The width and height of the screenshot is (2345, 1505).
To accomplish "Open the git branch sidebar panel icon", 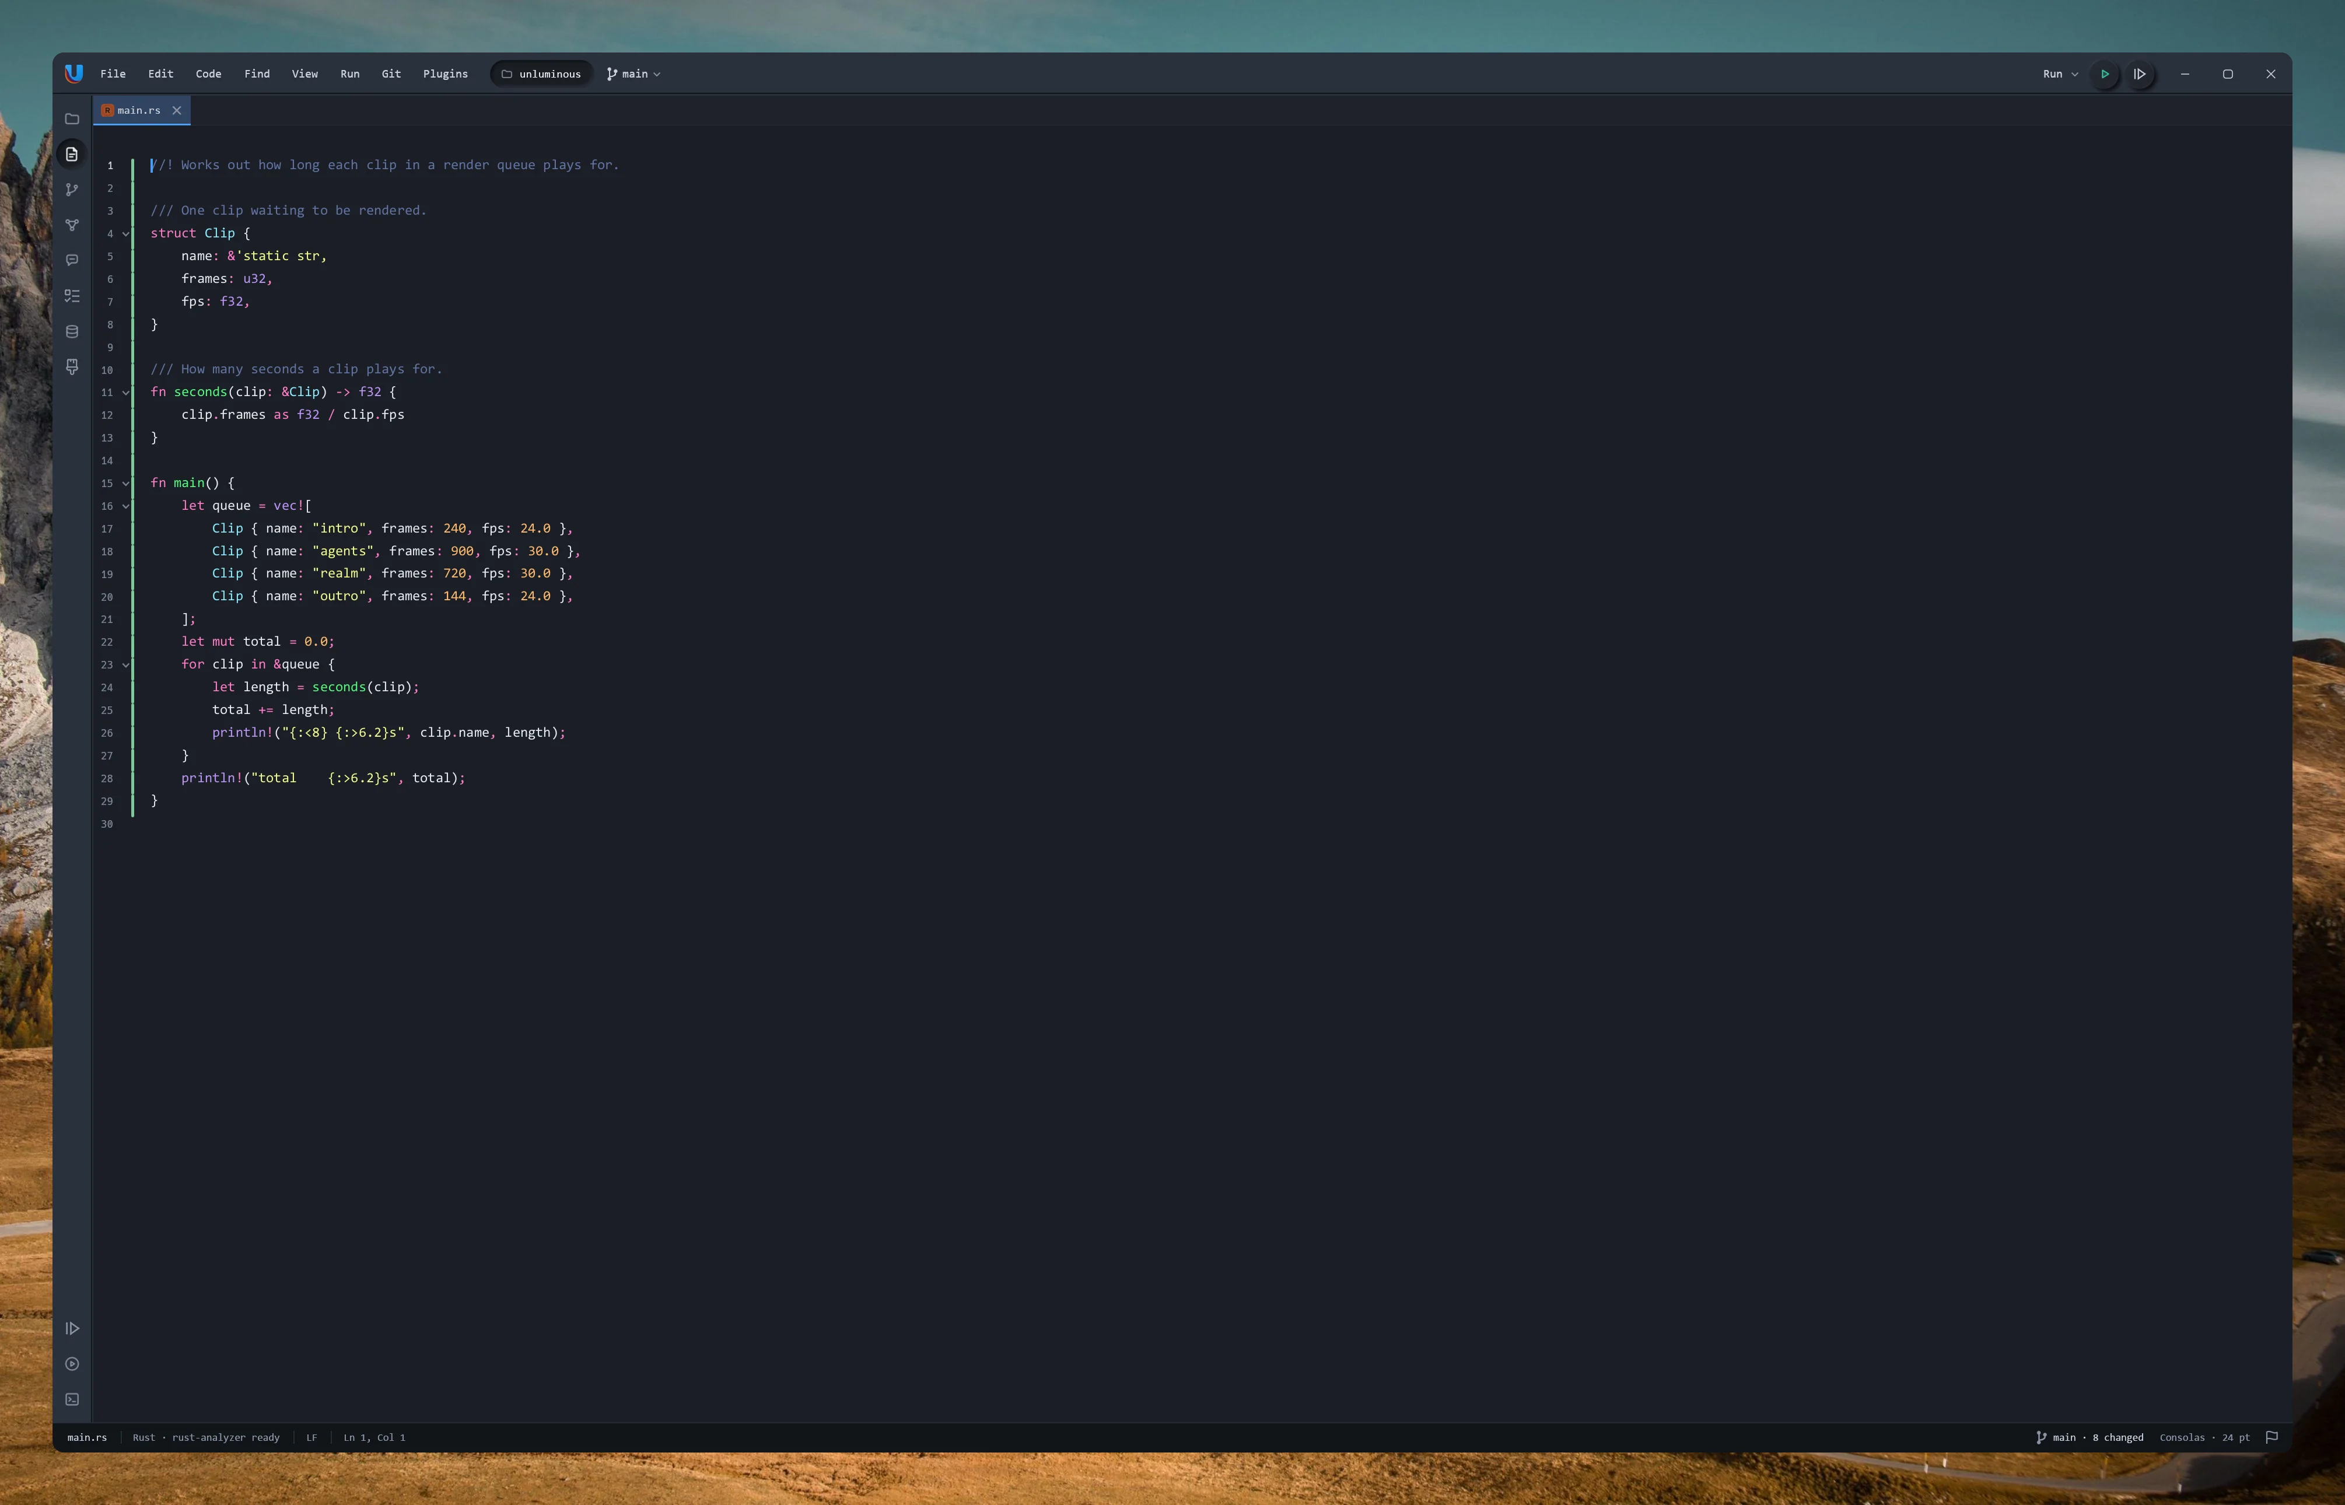I will pyautogui.click(x=71, y=190).
